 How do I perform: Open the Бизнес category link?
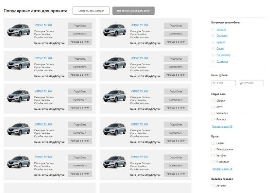coord(221,42)
